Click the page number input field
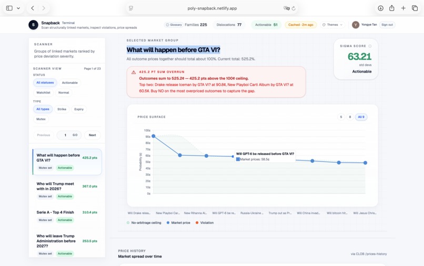The height and width of the screenshot is (266, 424). click(x=65, y=135)
